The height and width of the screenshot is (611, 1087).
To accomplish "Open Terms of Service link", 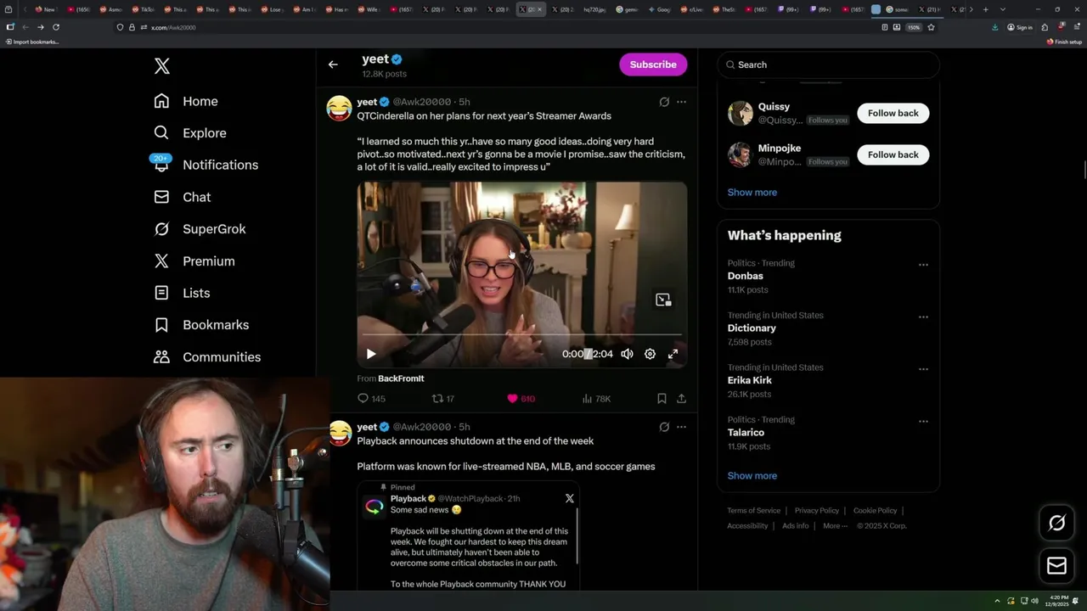I will tap(753, 511).
